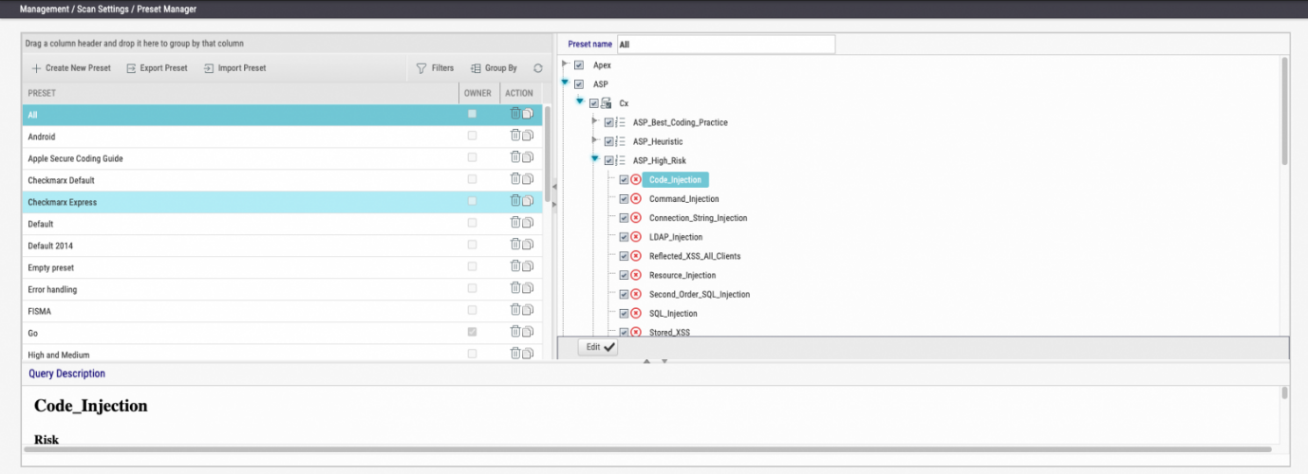This screenshot has height=474, width=1308.
Task: Collapse the ASP_High_Risk group arrow
Action: 595,159
